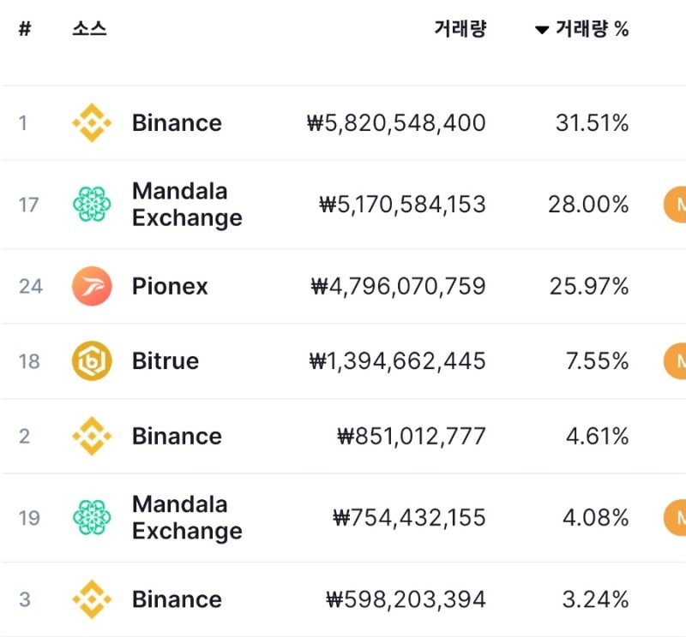This screenshot has width=686, height=637.
Task: Open the Pionex exchange link
Action: [x=170, y=287]
